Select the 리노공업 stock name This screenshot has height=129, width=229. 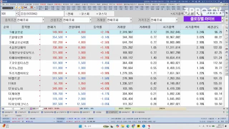click(17, 68)
